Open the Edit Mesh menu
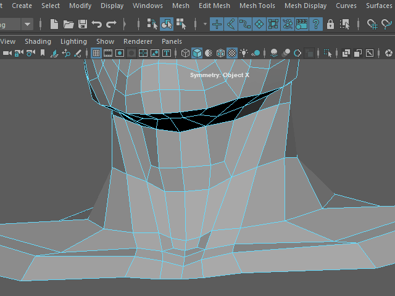The width and height of the screenshot is (395, 296). click(214, 6)
